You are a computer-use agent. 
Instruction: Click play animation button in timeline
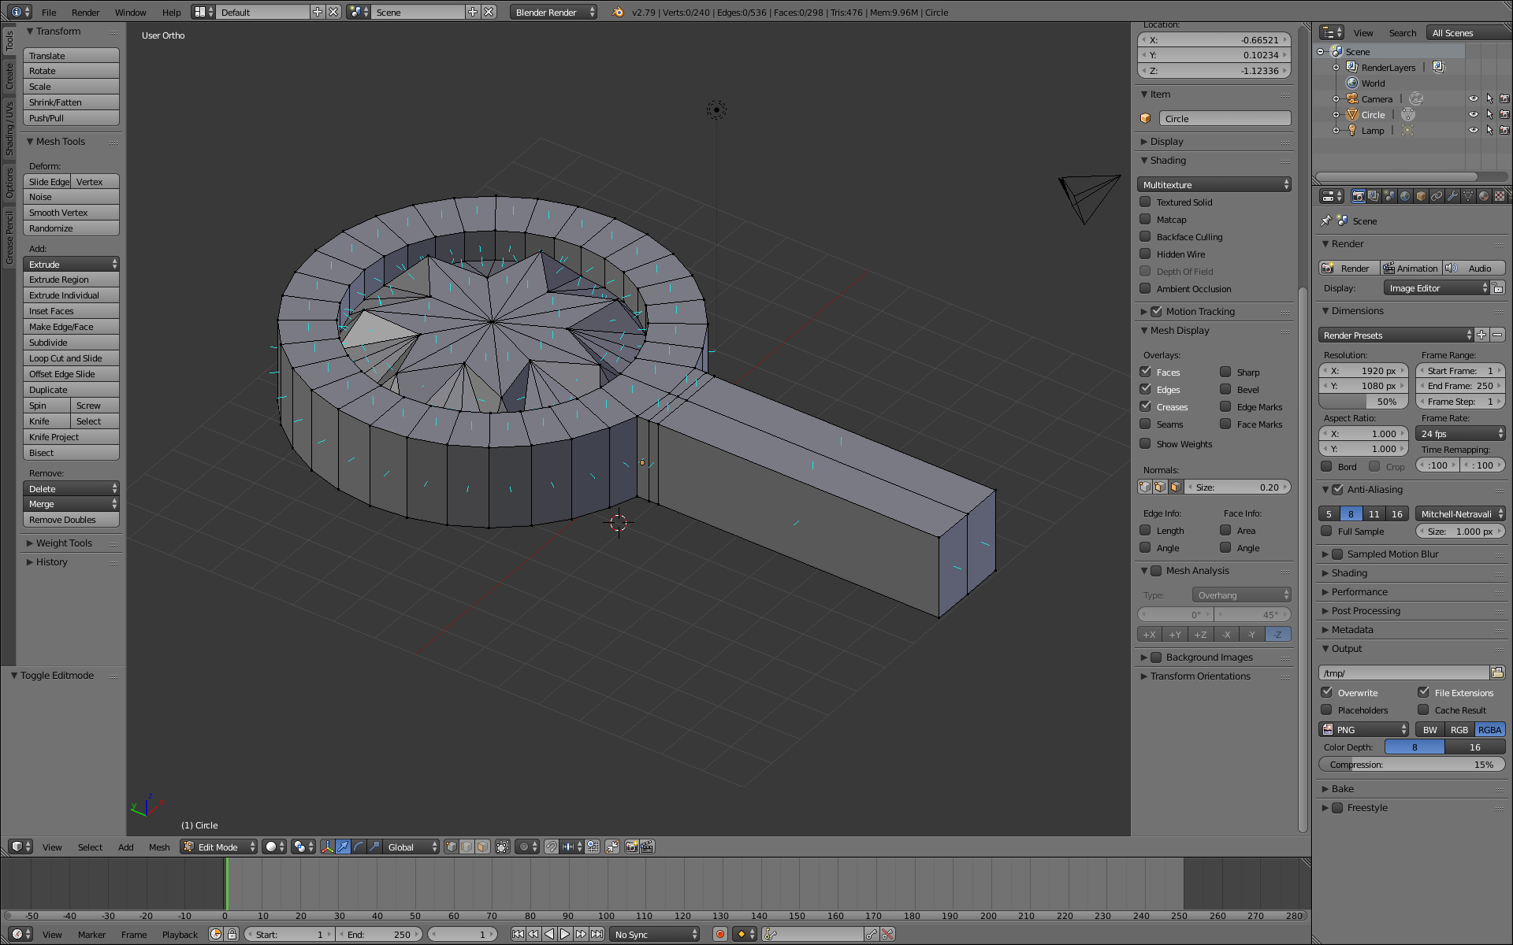tap(565, 934)
